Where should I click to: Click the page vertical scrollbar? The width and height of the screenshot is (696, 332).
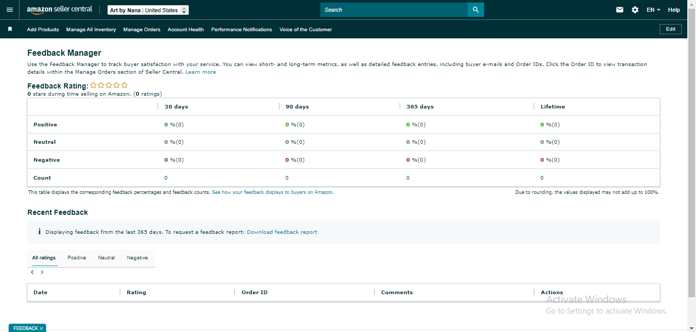click(691, 153)
